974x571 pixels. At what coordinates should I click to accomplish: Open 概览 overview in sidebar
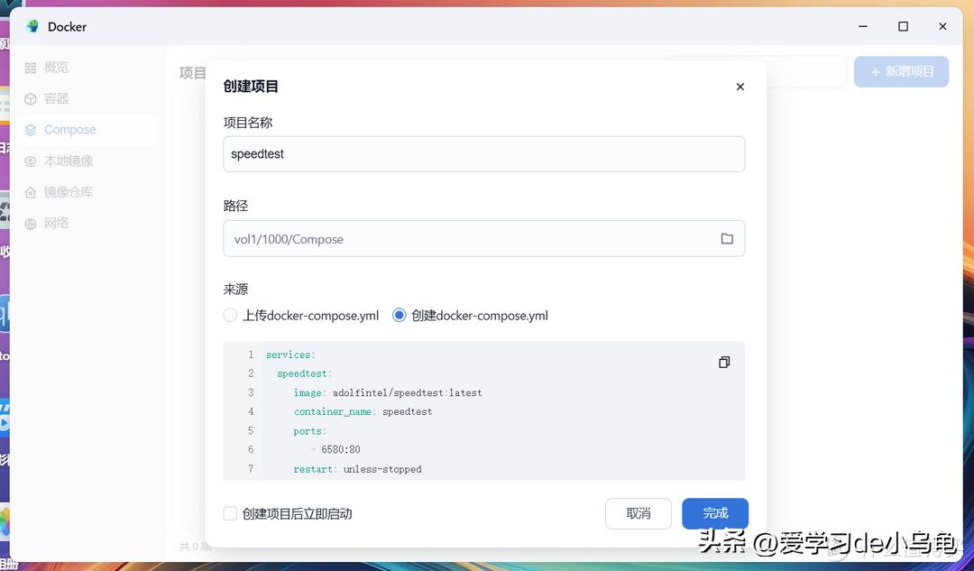pos(56,68)
